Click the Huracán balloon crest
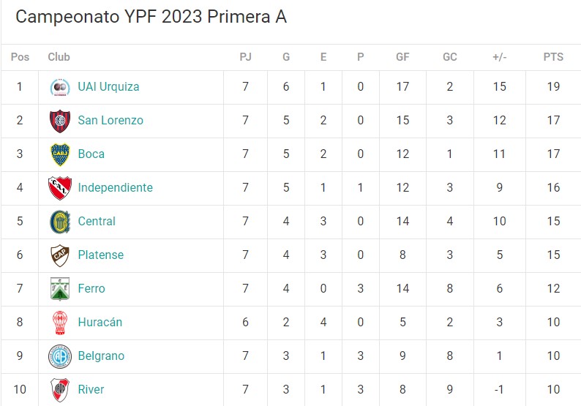 (x=60, y=323)
